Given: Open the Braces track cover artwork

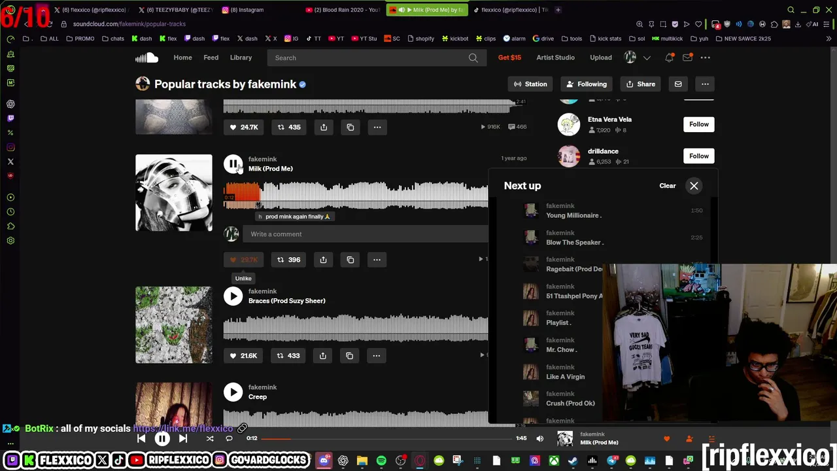Looking at the screenshot, I should point(174,325).
